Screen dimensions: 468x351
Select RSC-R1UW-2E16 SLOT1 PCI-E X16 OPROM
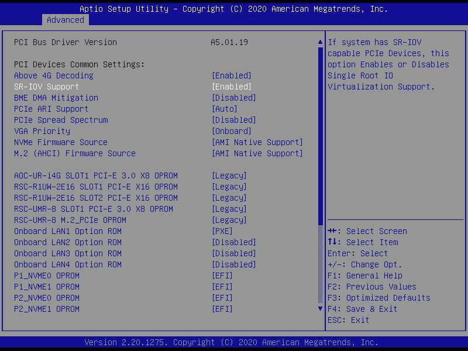coord(96,187)
